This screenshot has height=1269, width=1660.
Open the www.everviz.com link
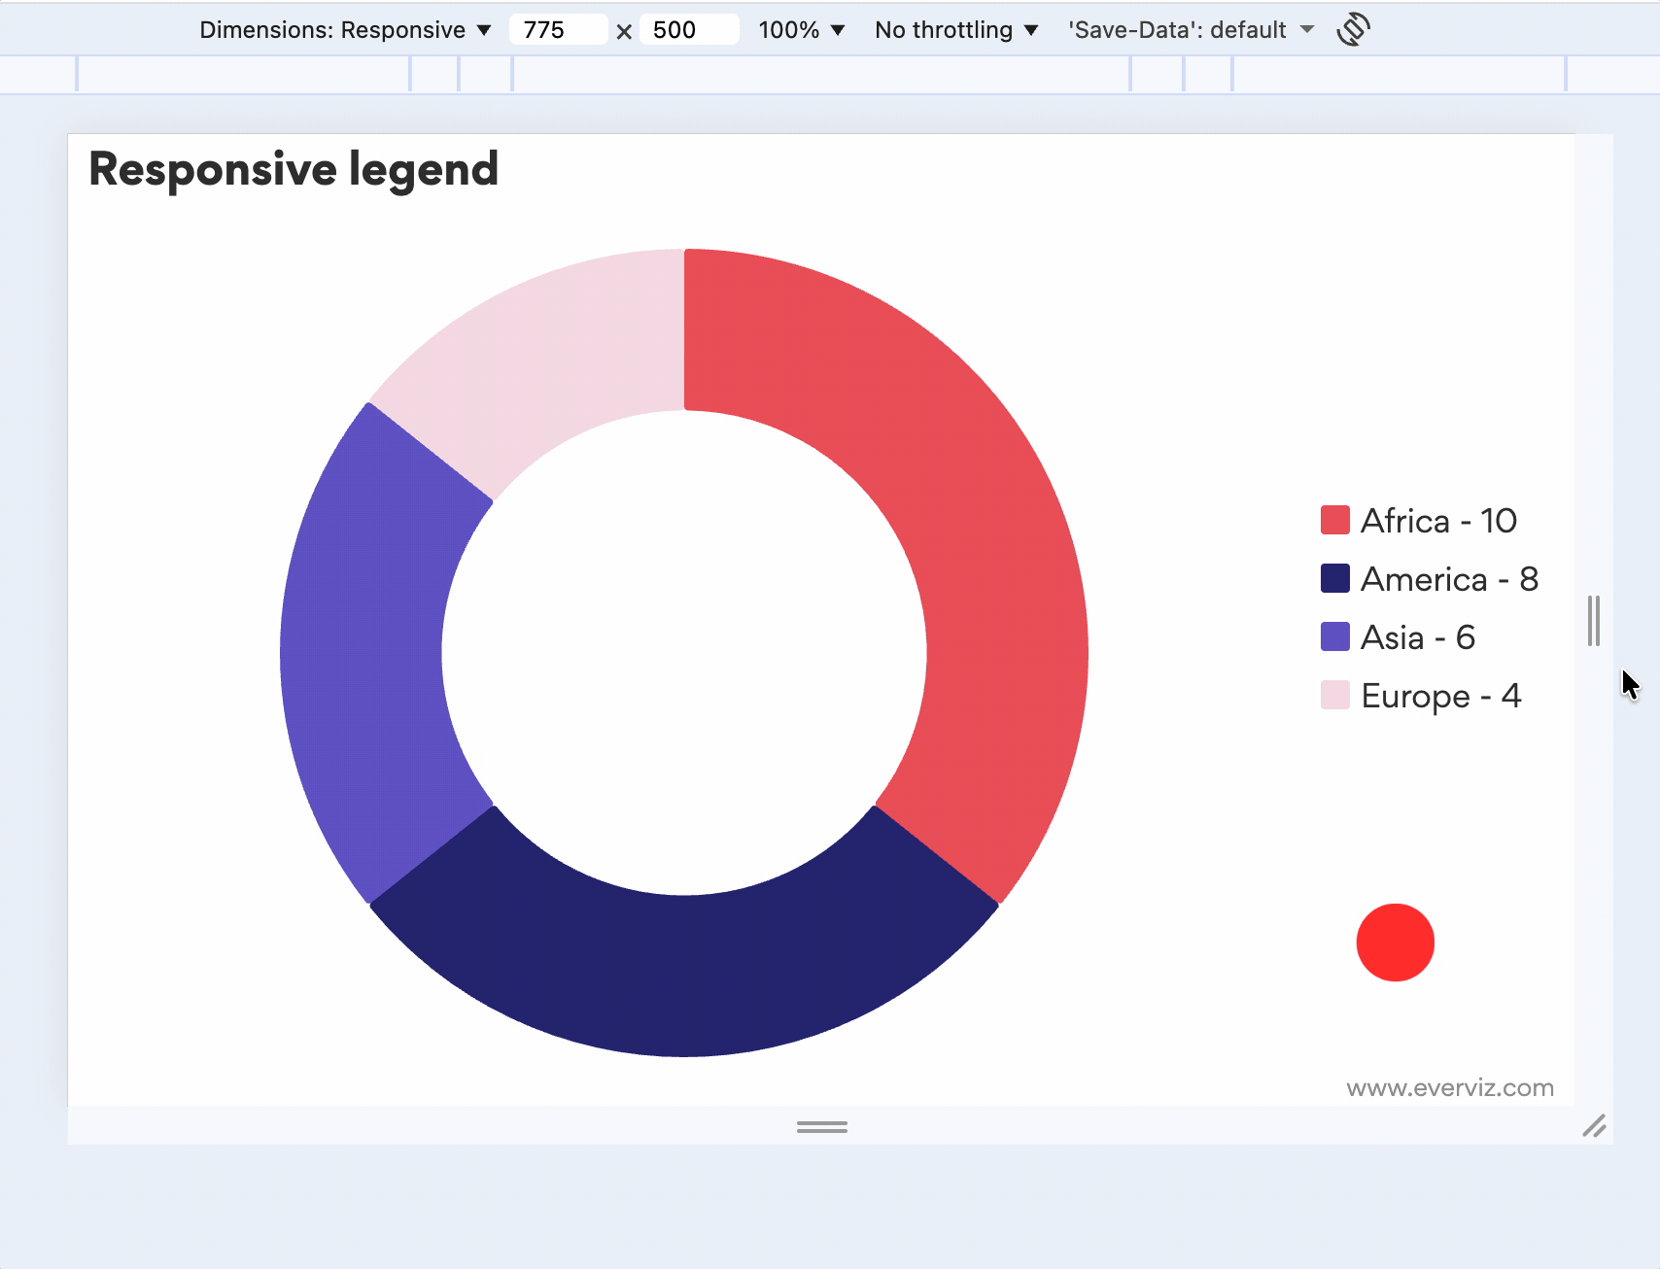[x=1449, y=1088]
